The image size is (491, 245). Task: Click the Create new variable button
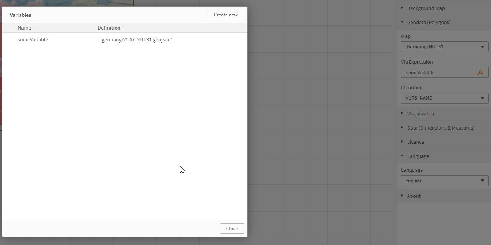226,15
